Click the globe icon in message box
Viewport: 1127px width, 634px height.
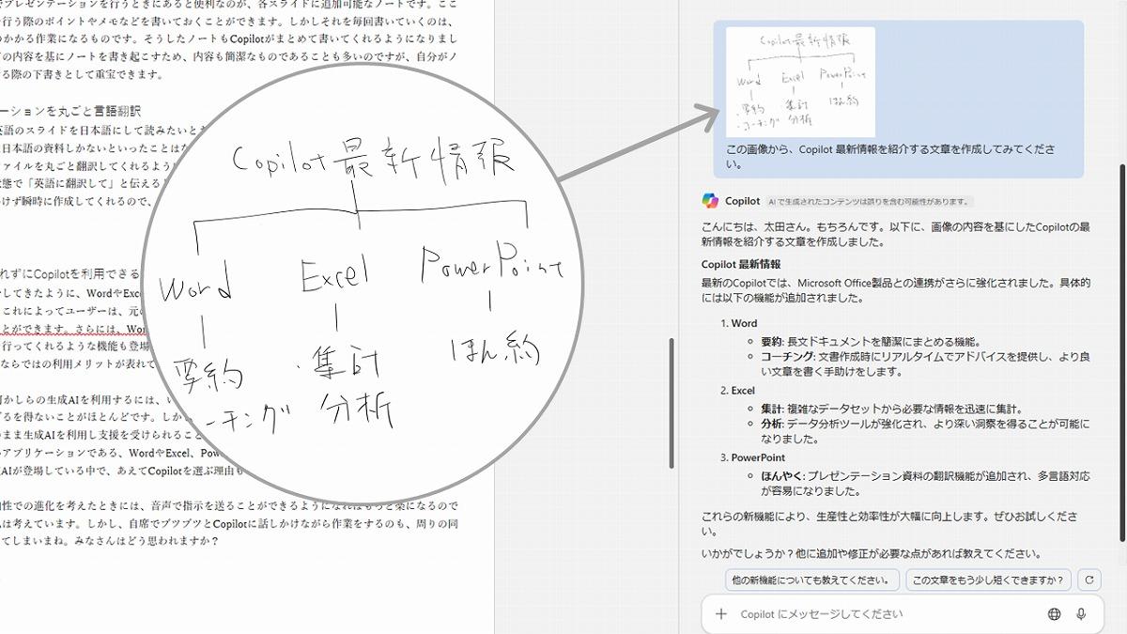point(1055,614)
